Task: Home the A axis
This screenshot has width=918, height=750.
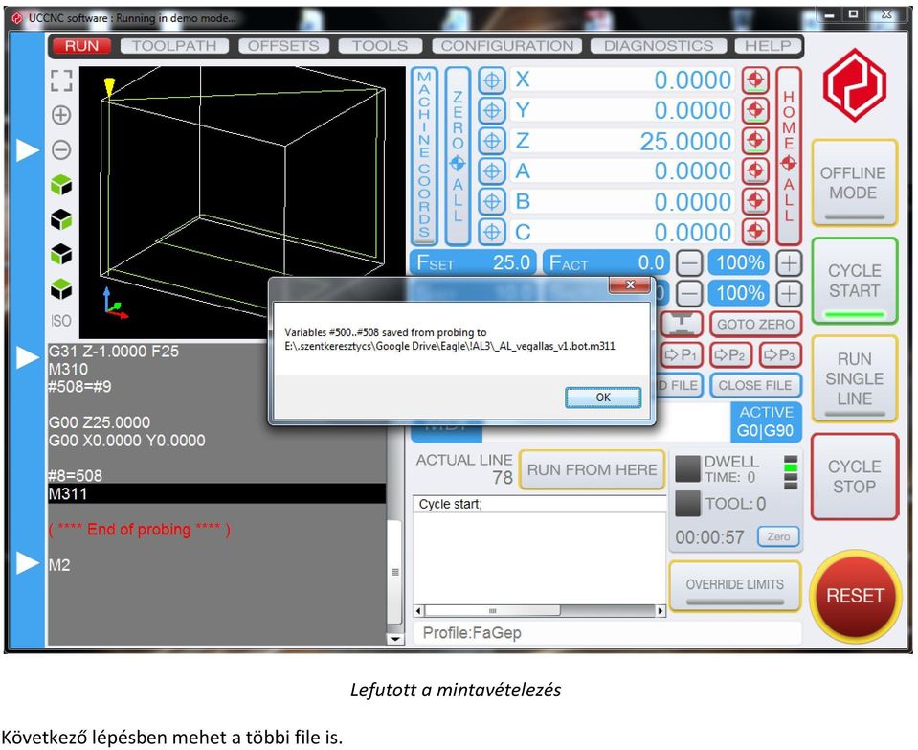Action: pyautogui.click(x=755, y=171)
